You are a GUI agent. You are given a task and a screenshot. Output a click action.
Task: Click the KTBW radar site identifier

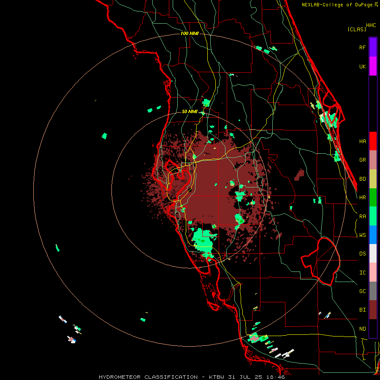coord(217,377)
